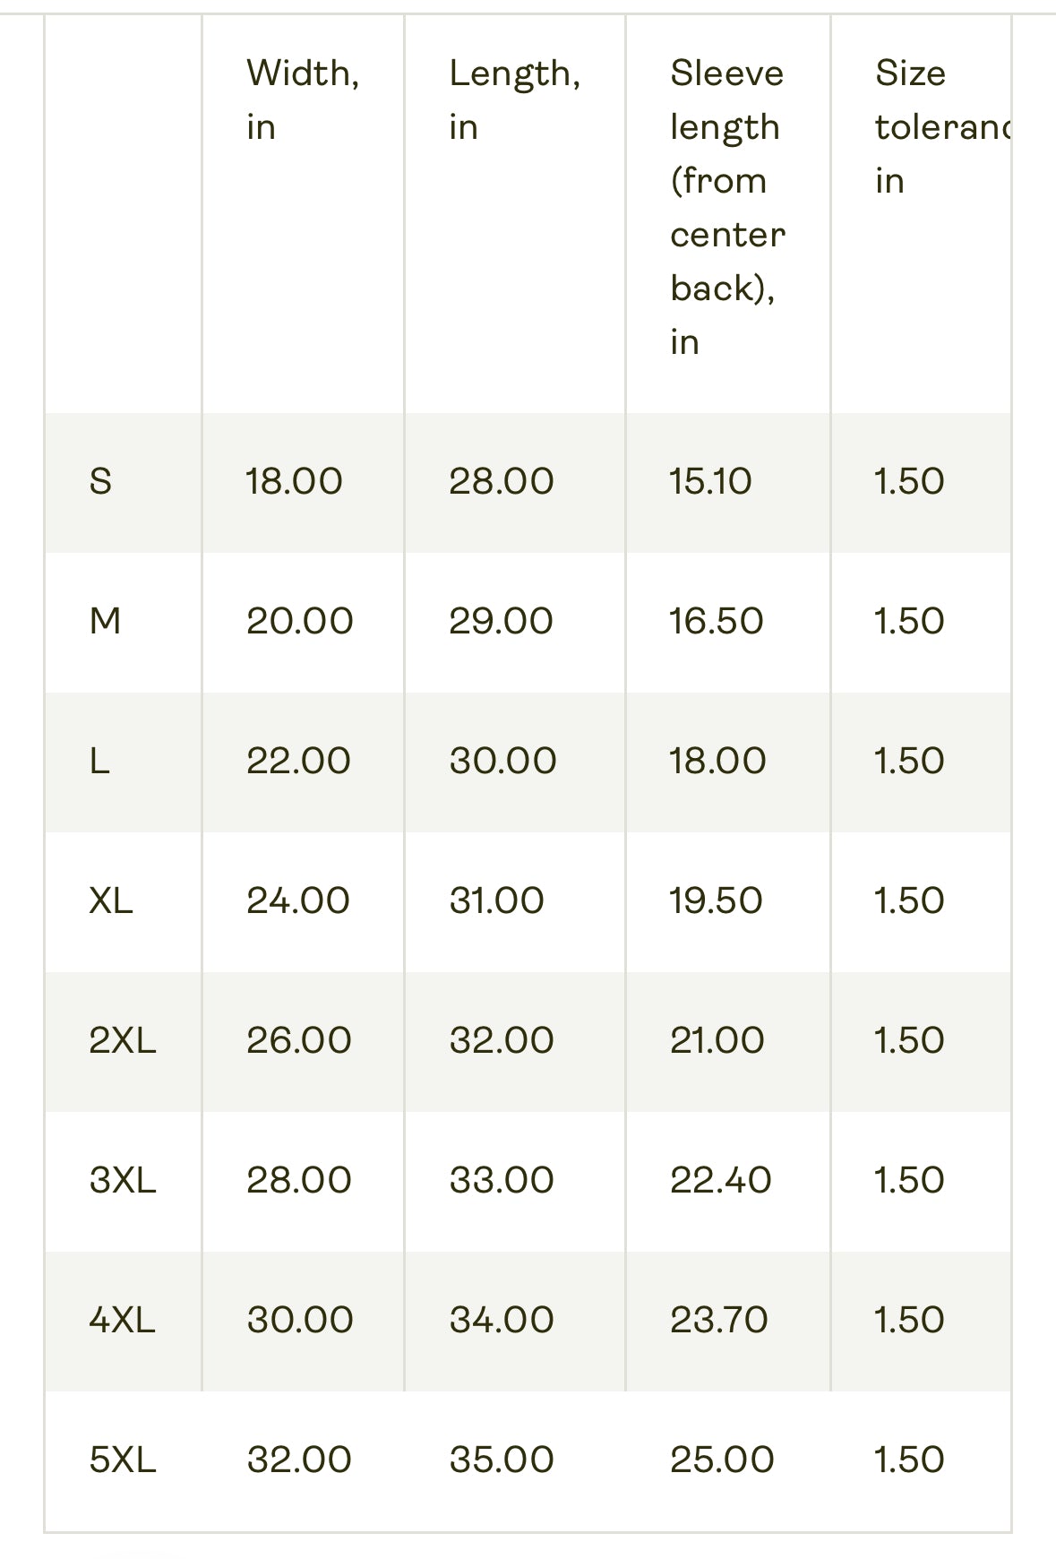
Task: Click the Sleeve length column header
Action: click(x=726, y=207)
